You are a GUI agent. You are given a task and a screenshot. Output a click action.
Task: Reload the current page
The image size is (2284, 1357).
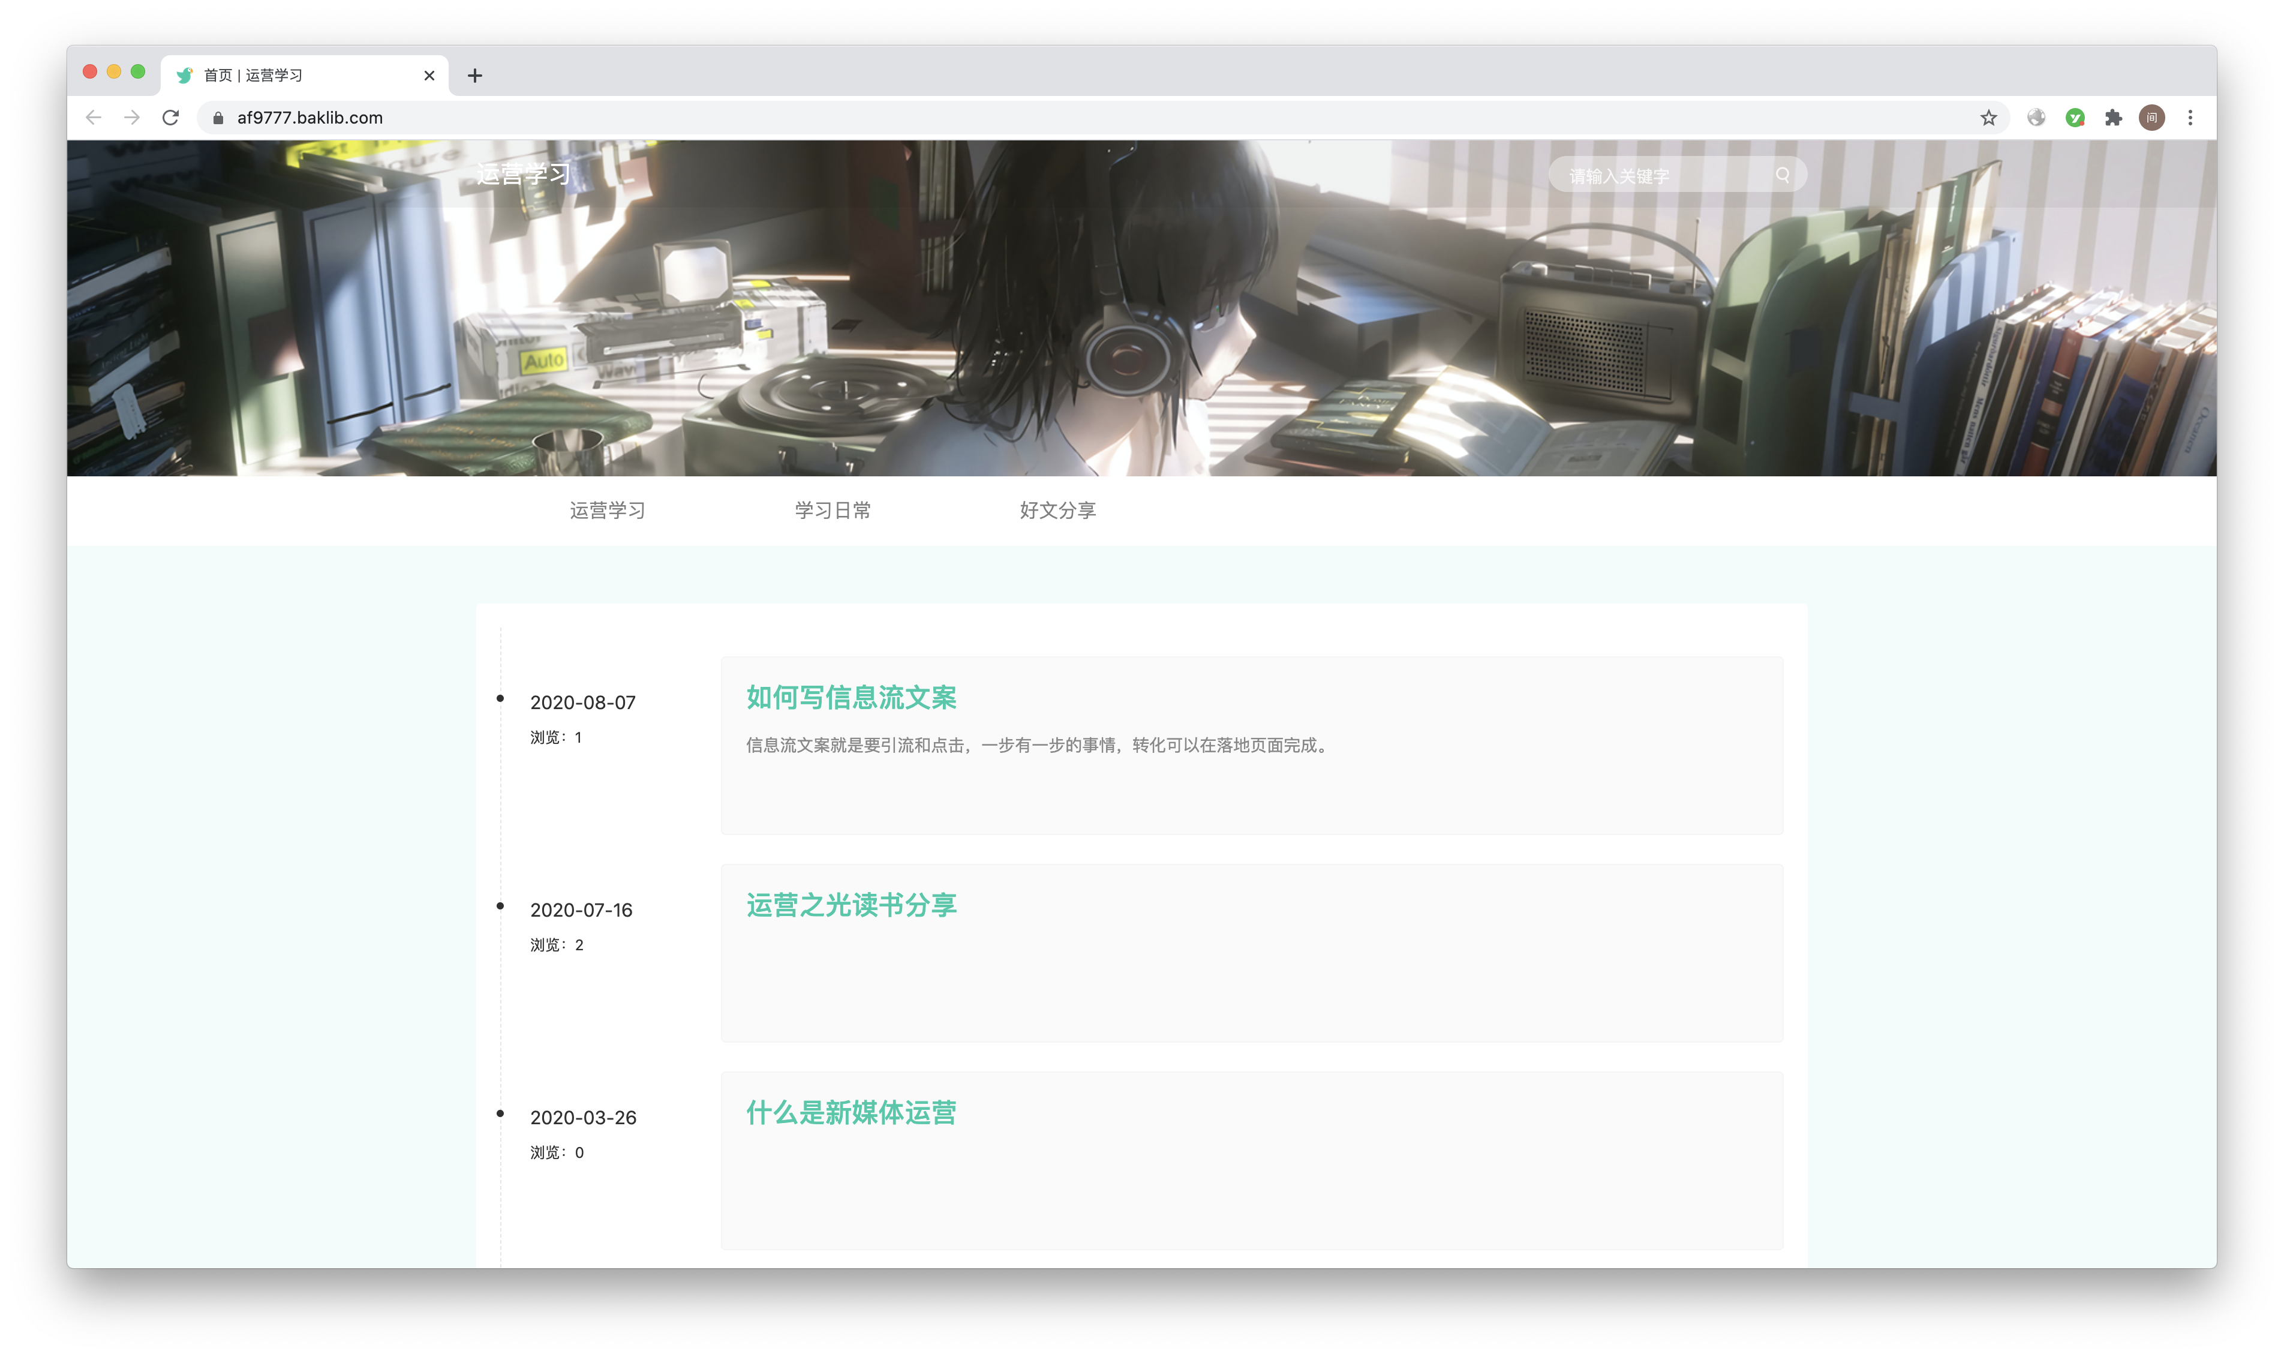171,118
